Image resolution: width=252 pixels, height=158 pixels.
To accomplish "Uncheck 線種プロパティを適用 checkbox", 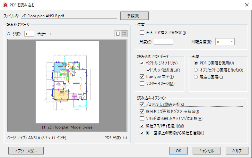I will pos(142,126).
